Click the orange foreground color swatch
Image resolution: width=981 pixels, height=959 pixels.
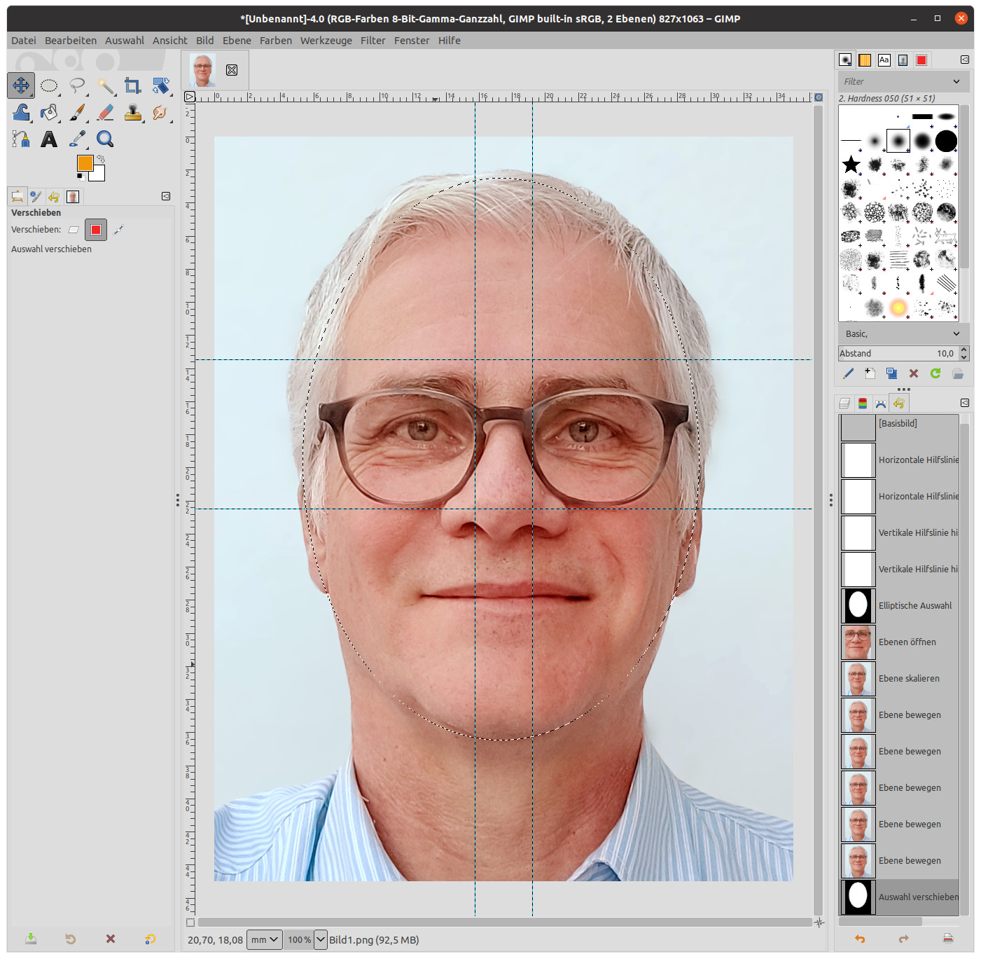point(85,163)
